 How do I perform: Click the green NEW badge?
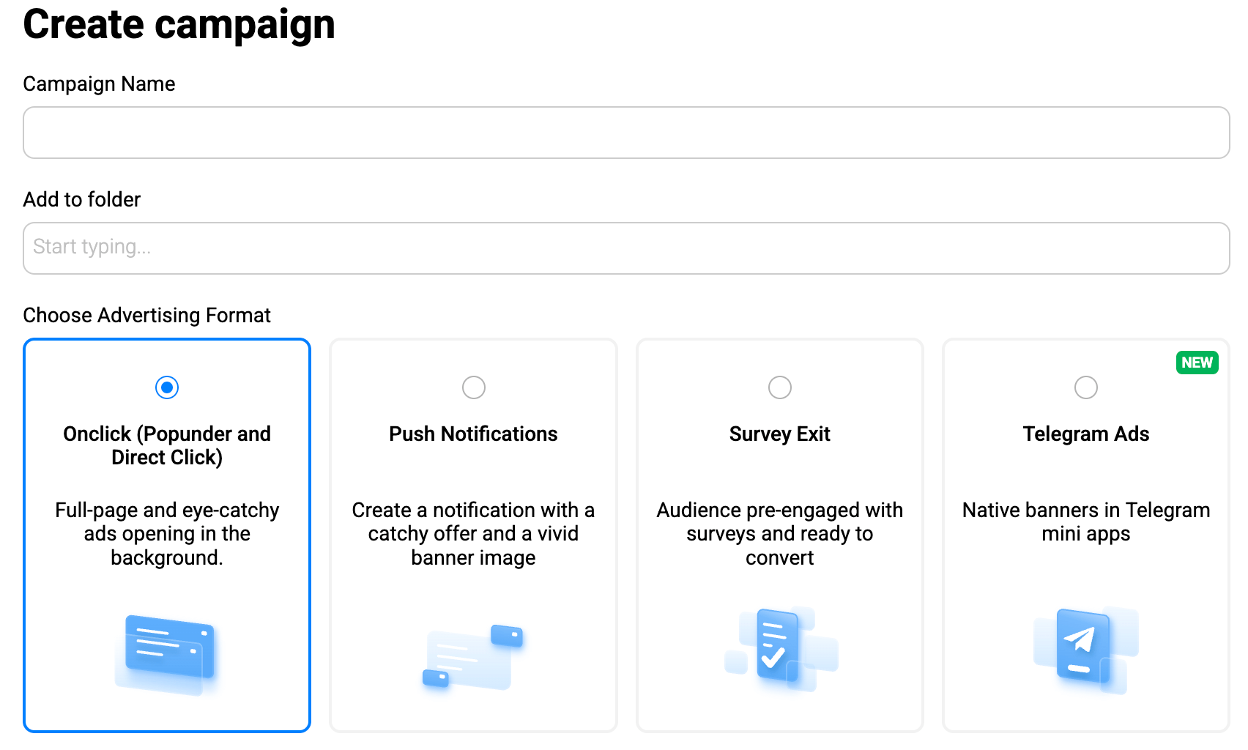1197,363
